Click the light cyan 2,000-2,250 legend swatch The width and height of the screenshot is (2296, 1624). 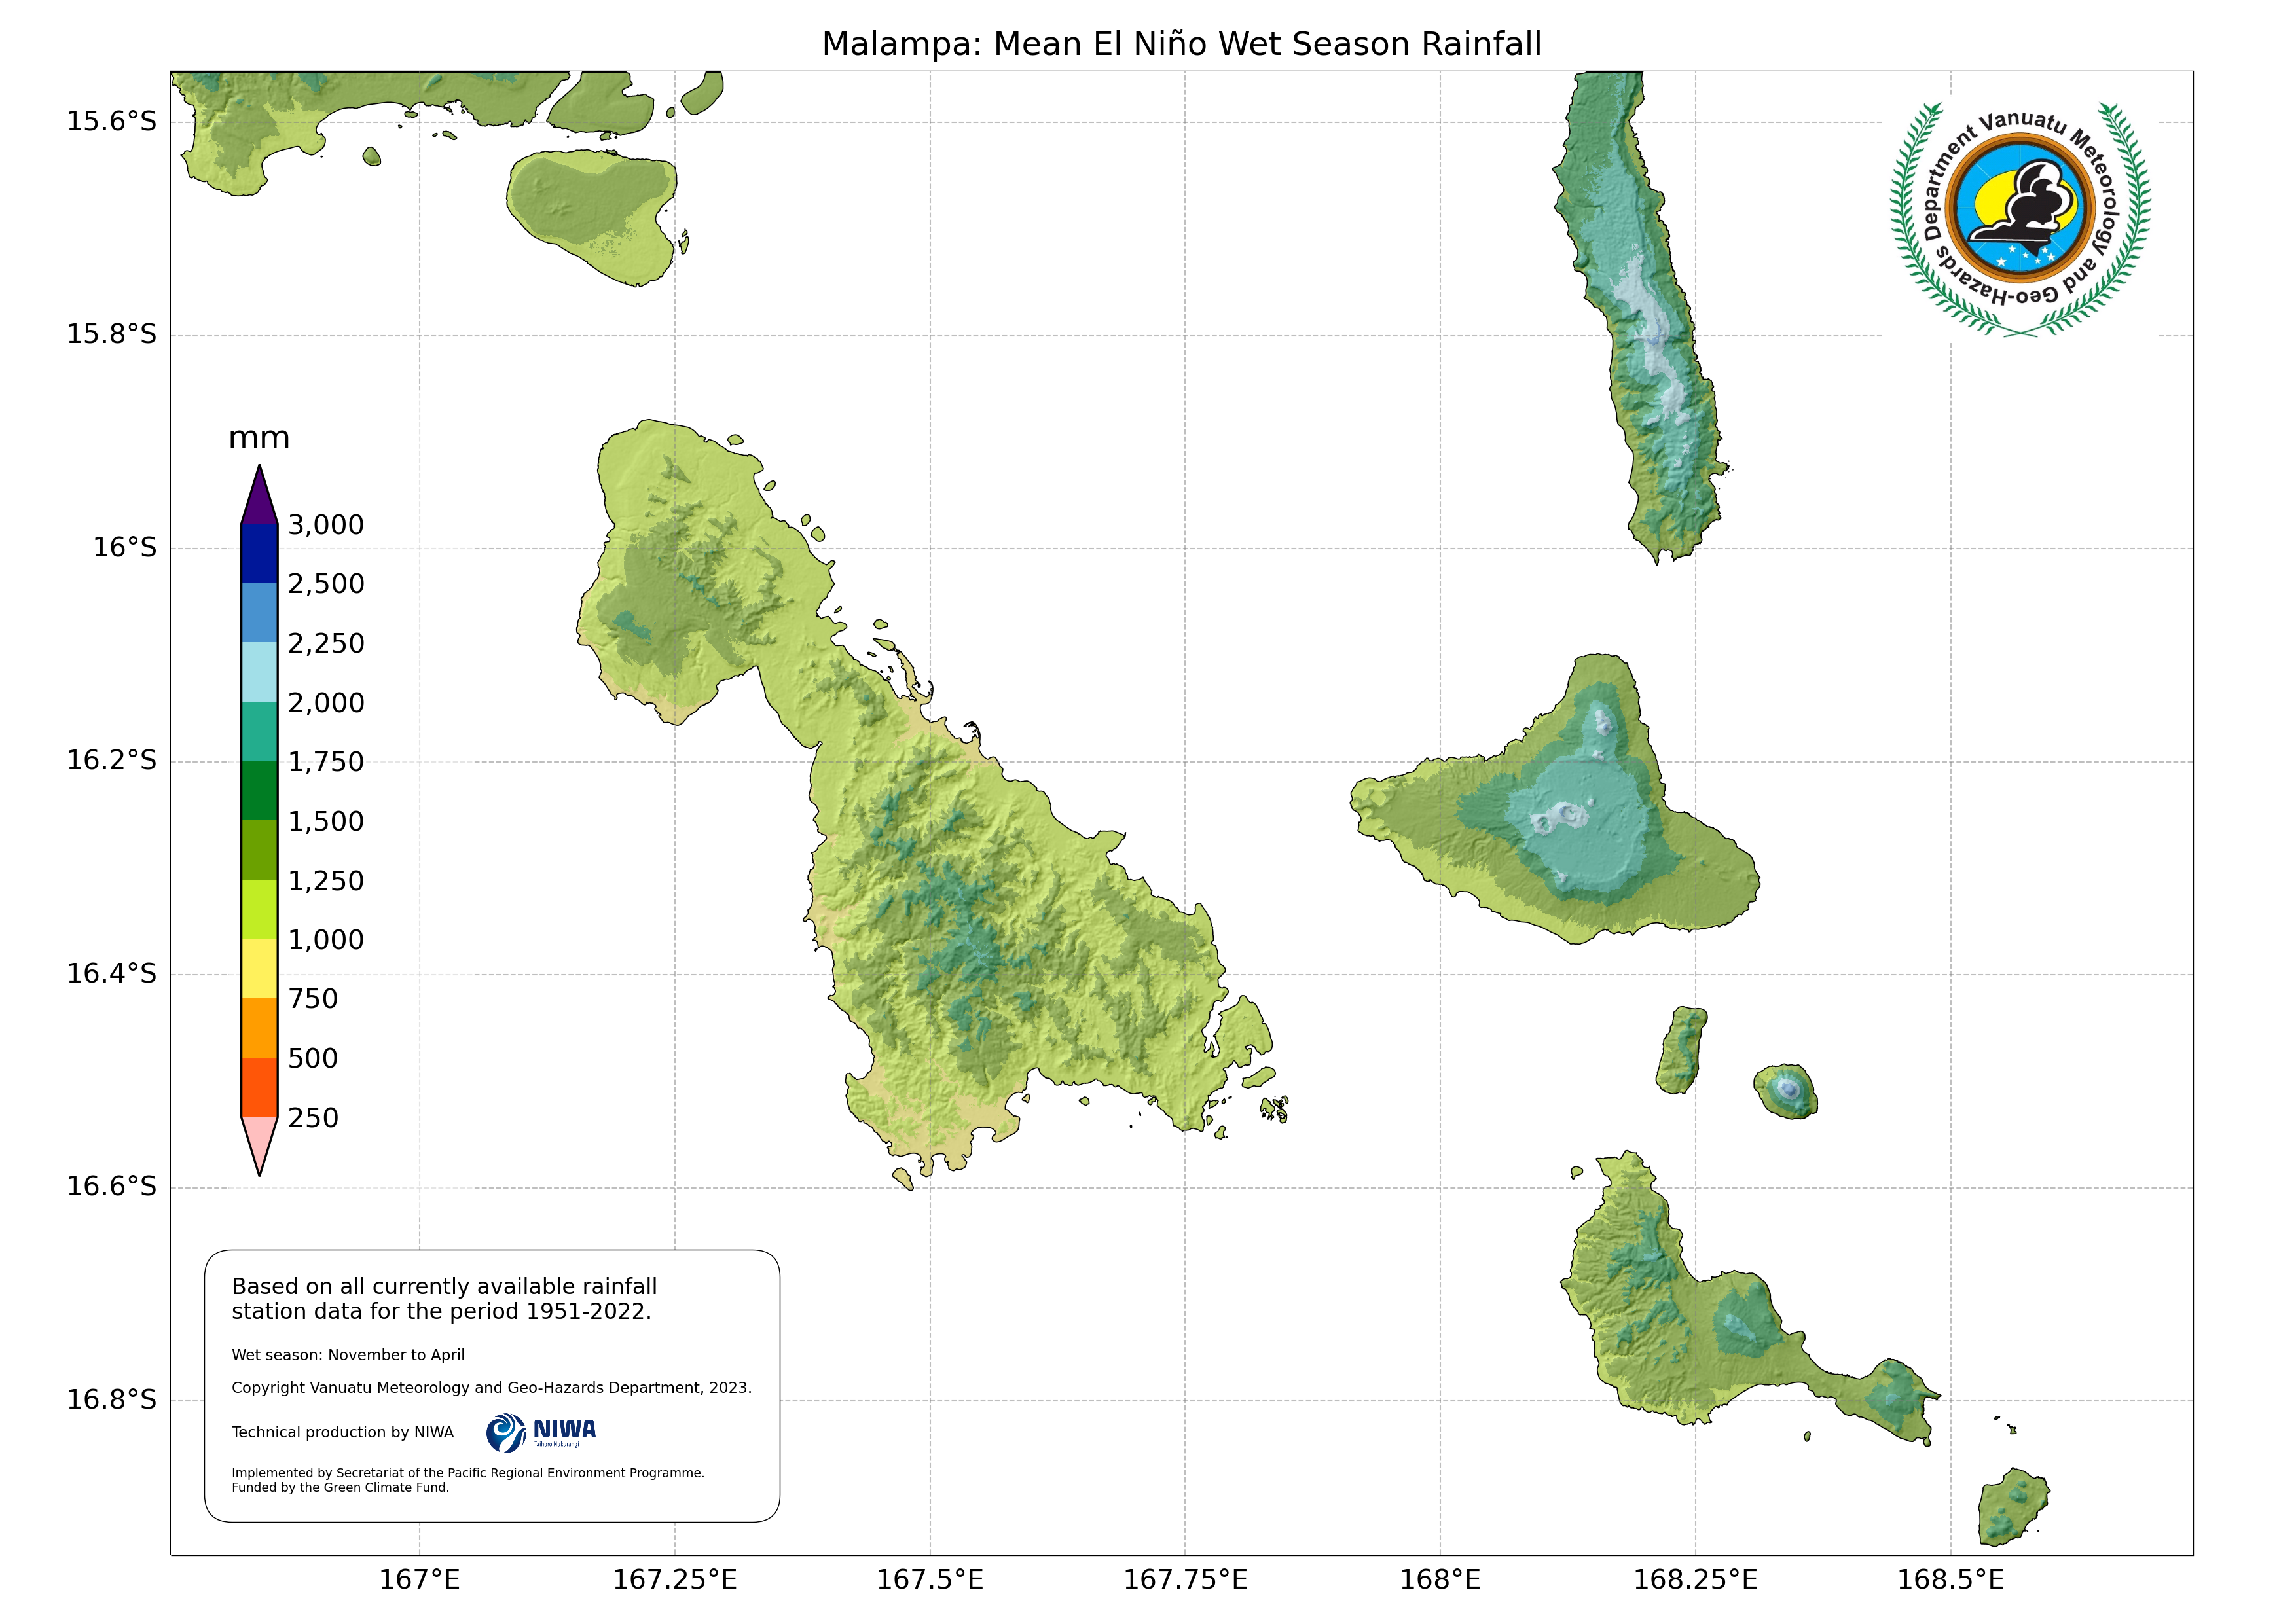259,671
